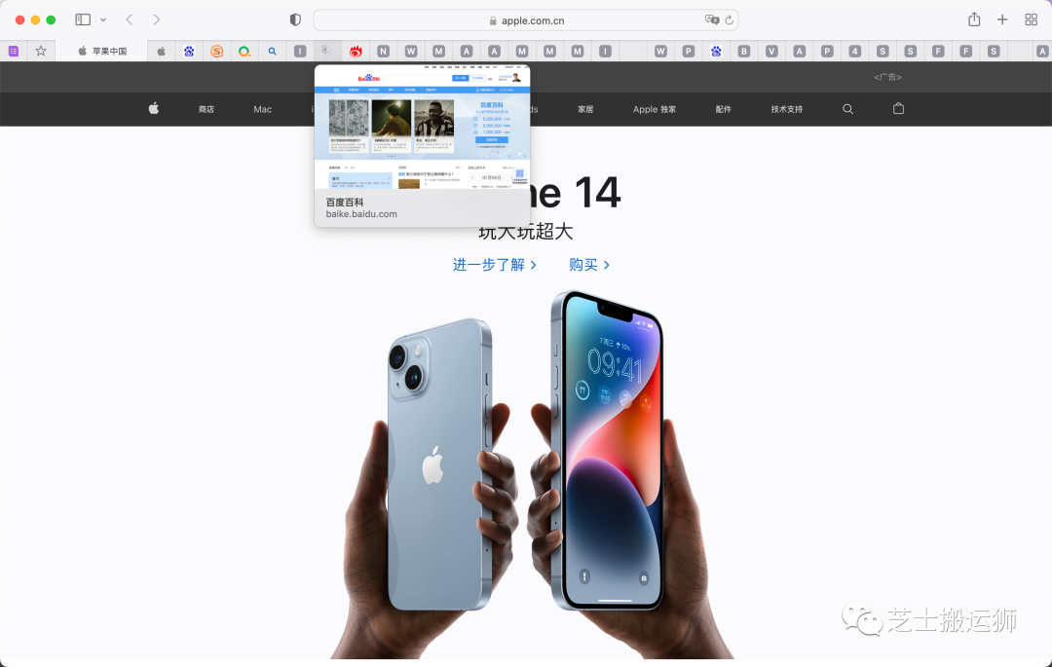Show the Safari sidebar
The image size is (1052, 667).
tap(83, 20)
